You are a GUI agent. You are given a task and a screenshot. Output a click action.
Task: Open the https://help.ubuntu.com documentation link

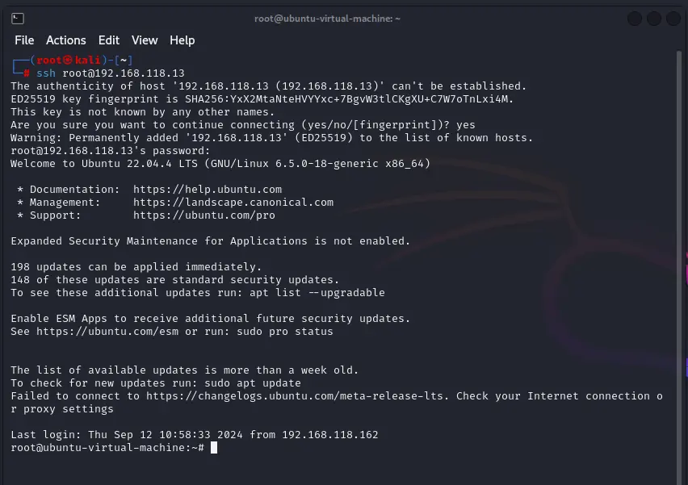pos(208,190)
